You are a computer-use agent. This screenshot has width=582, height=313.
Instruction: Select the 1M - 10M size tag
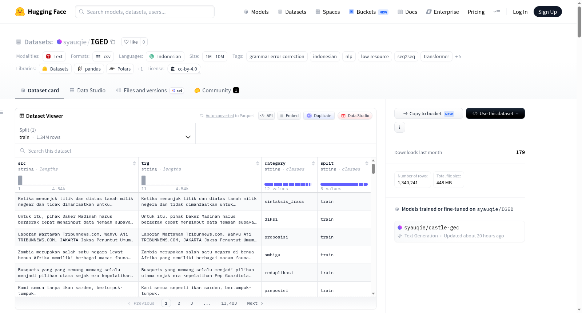click(215, 56)
